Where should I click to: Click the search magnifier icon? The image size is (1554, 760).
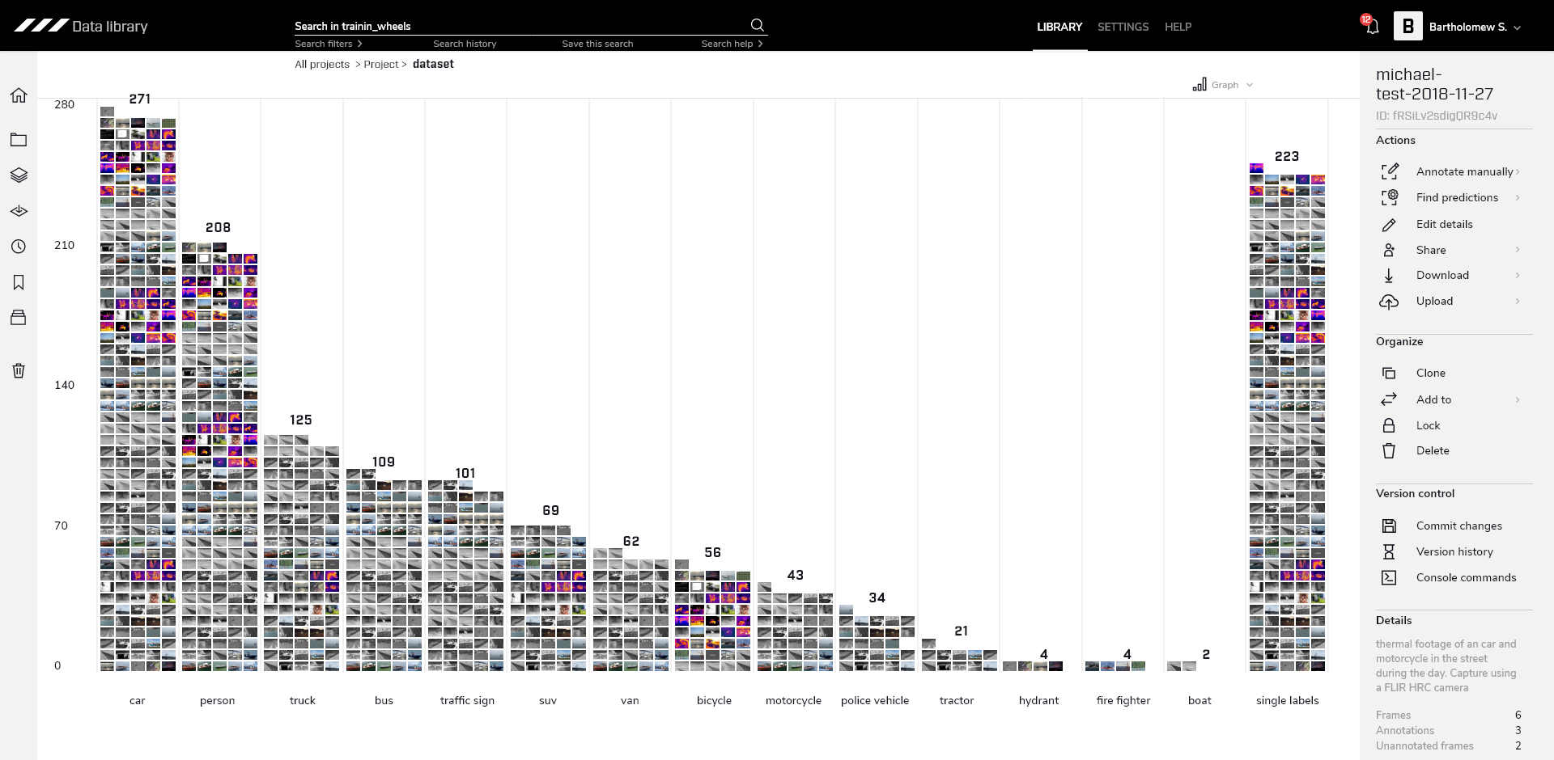coord(757,25)
